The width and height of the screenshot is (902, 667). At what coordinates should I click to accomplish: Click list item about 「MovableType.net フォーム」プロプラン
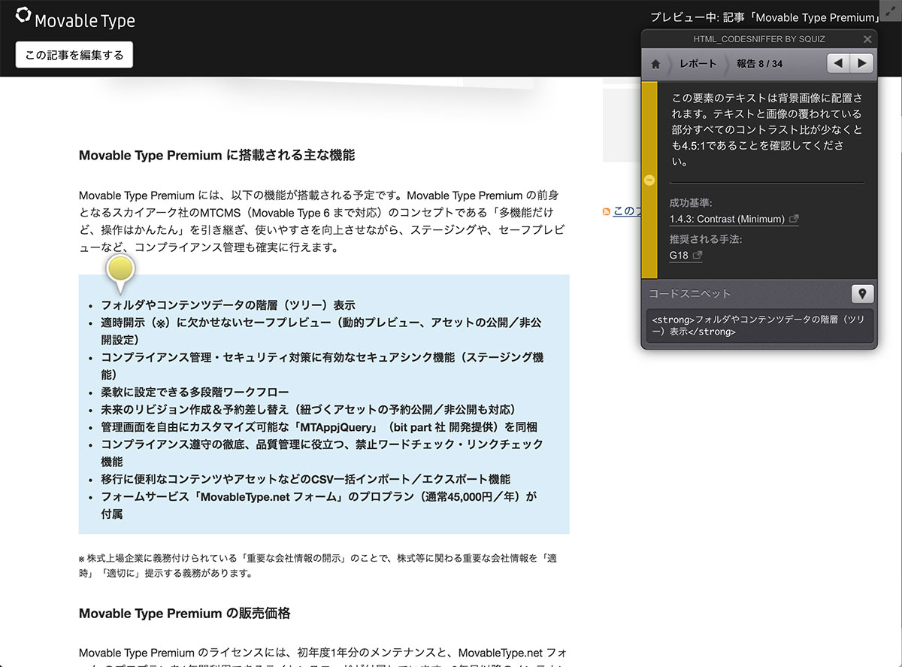point(319,505)
